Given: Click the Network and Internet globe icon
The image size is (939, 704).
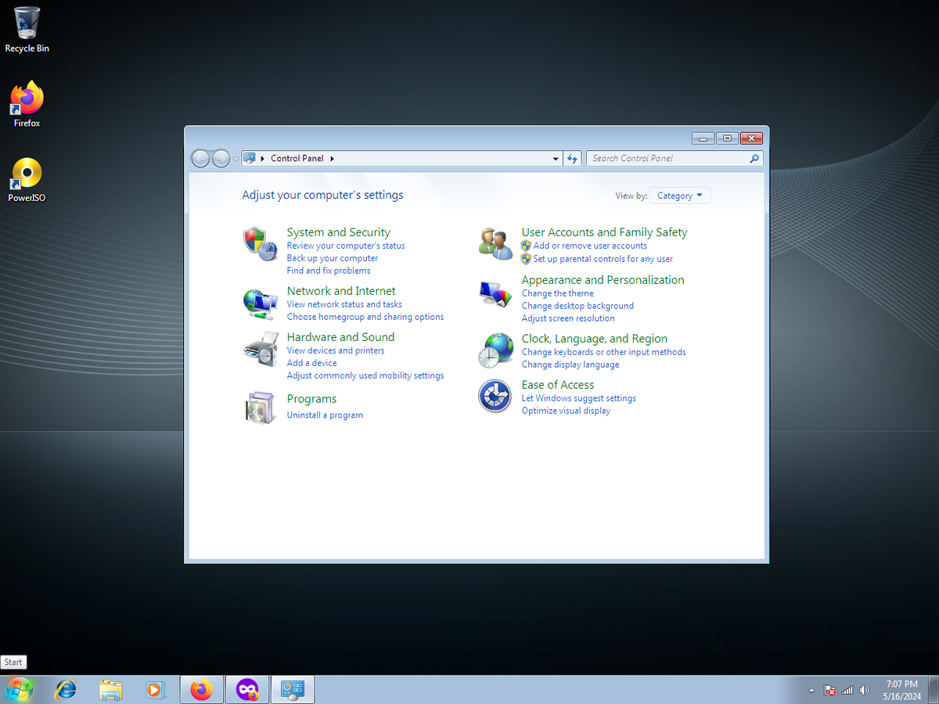Looking at the screenshot, I should click(x=260, y=304).
